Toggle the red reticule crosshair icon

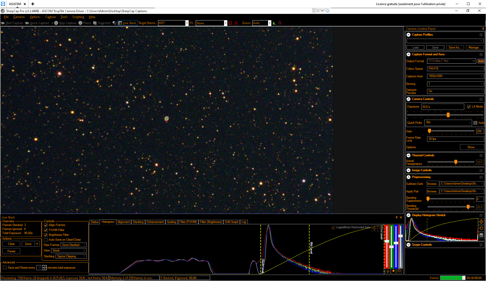tap(236, 23)
